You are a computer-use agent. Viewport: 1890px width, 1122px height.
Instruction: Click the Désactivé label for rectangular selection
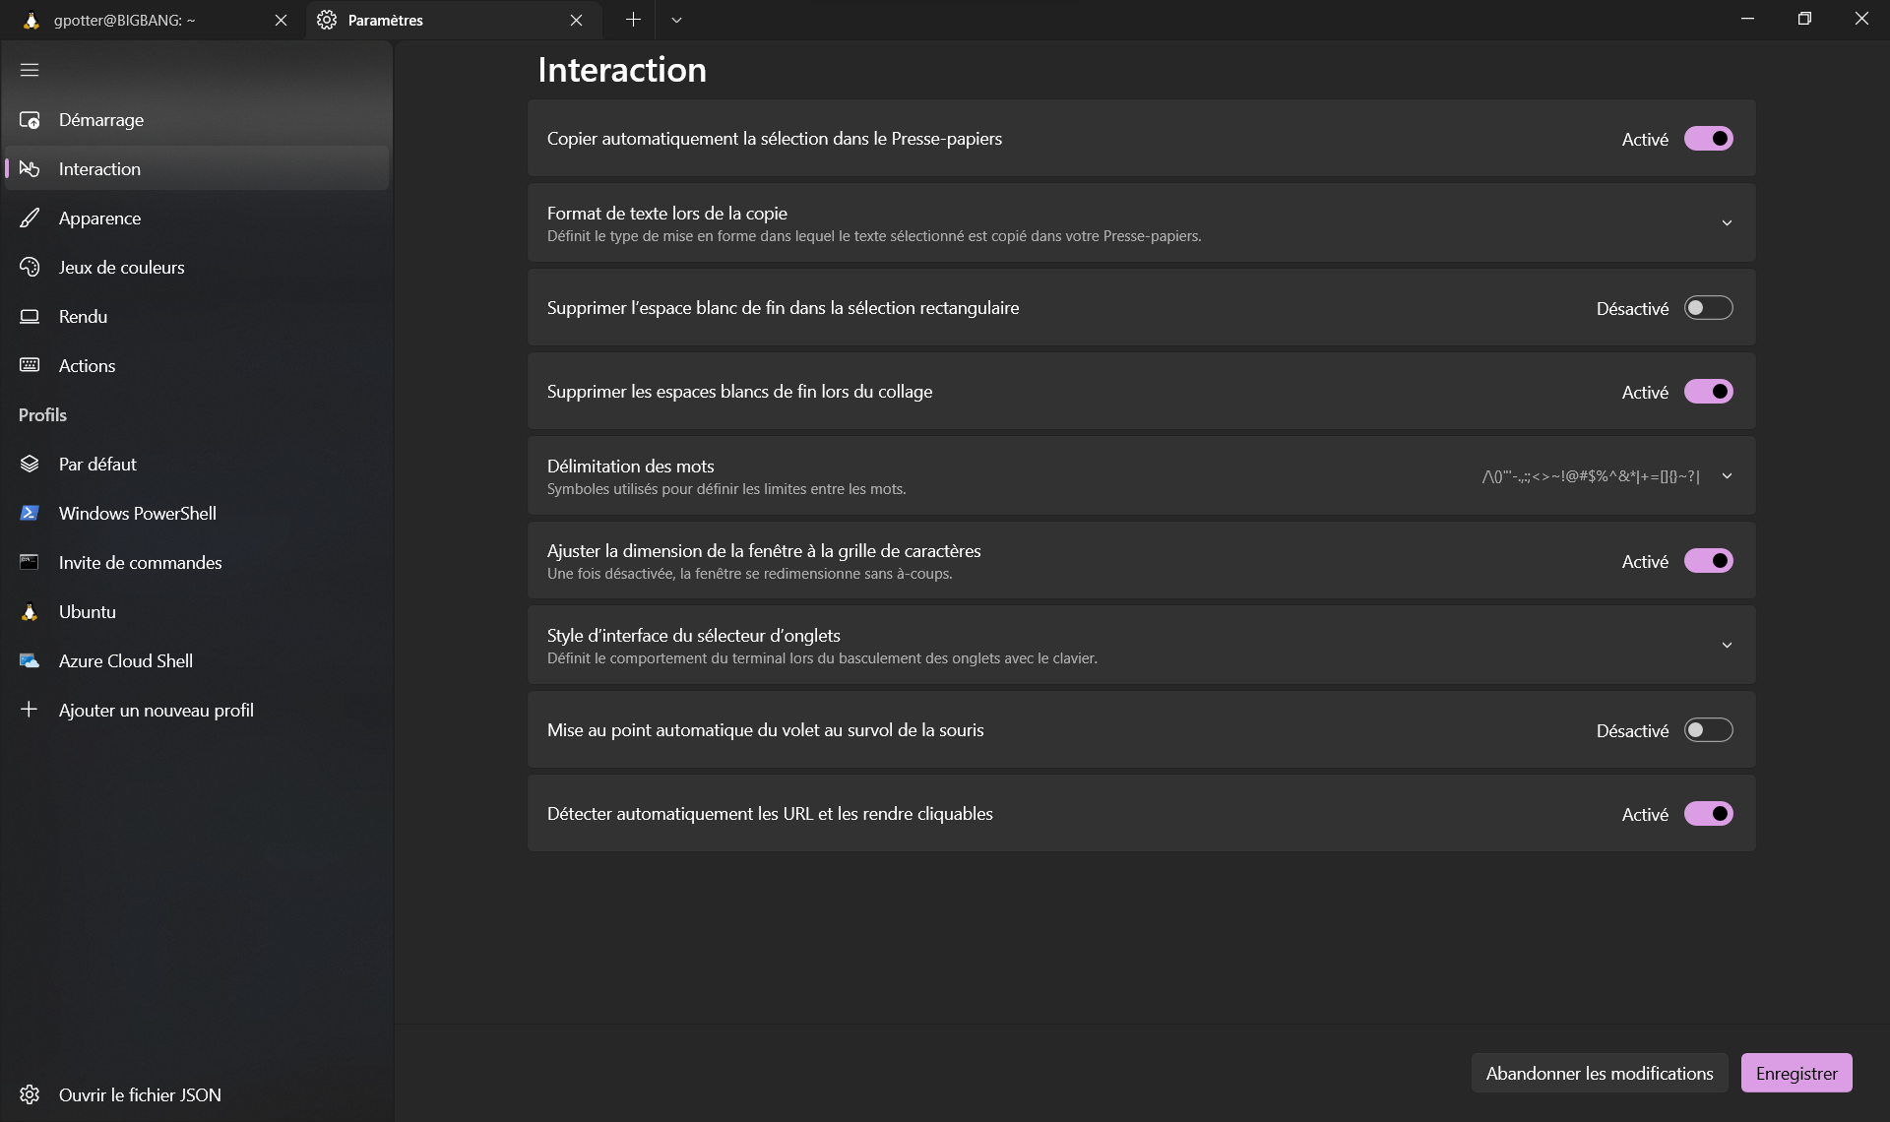click(1632, 309)
